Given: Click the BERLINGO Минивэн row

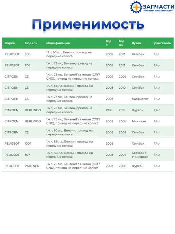Looking at the screenshot, I should pos(87,121).
